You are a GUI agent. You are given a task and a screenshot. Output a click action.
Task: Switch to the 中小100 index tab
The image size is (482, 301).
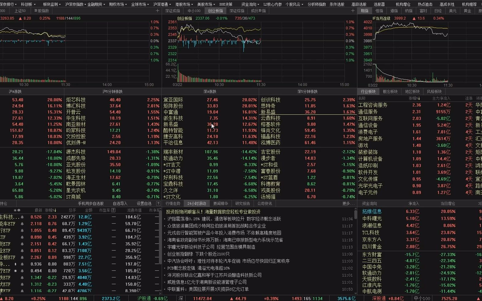pyautogui.click(x=194, y=11)
